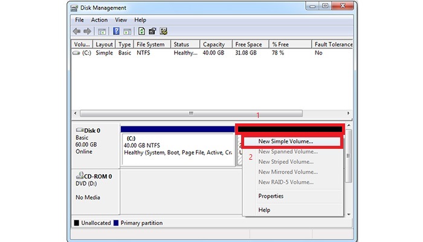Open the Properties toolbar icon
423x242 pixels.
(152, 31)
